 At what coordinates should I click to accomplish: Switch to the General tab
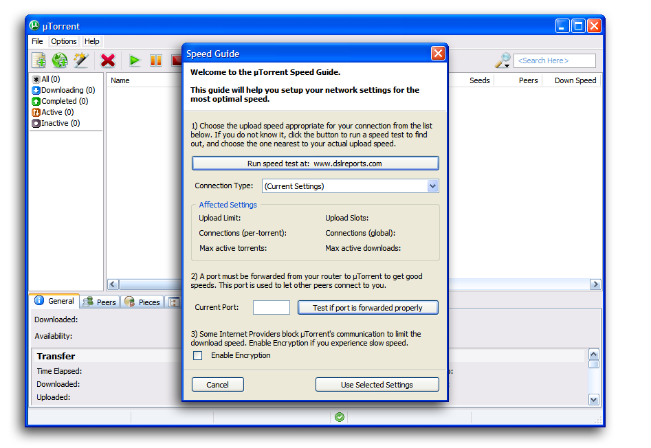coord(54,301)
